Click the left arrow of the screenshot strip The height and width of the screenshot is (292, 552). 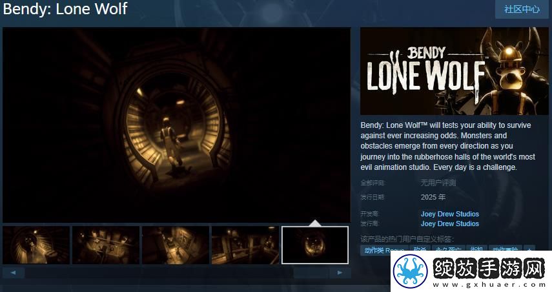[x=14, y=273]
